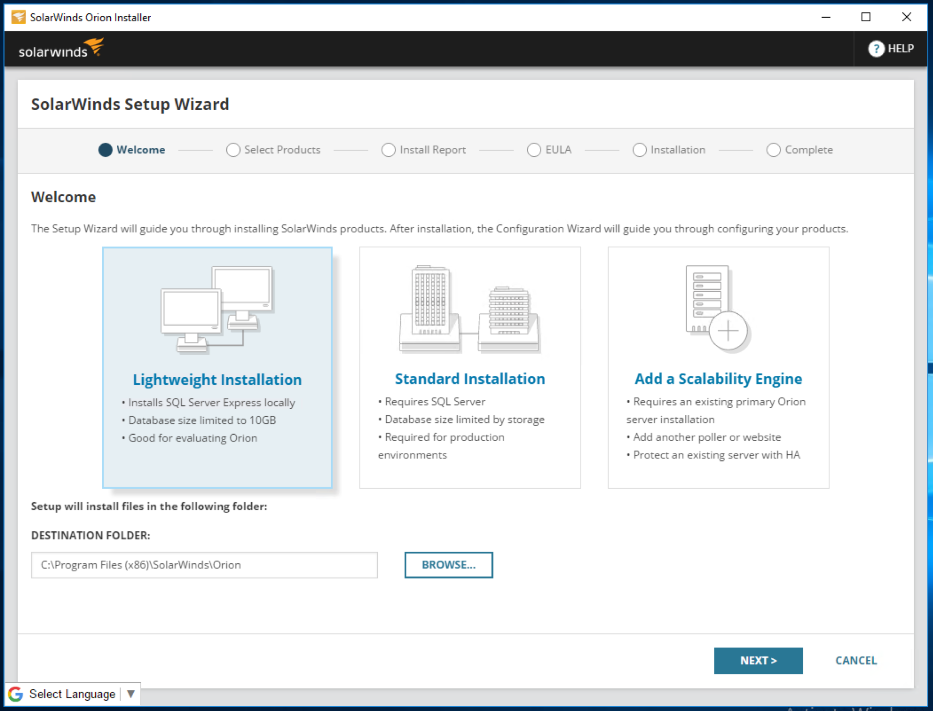Go to the Installation step label

(x=678, y=150)
